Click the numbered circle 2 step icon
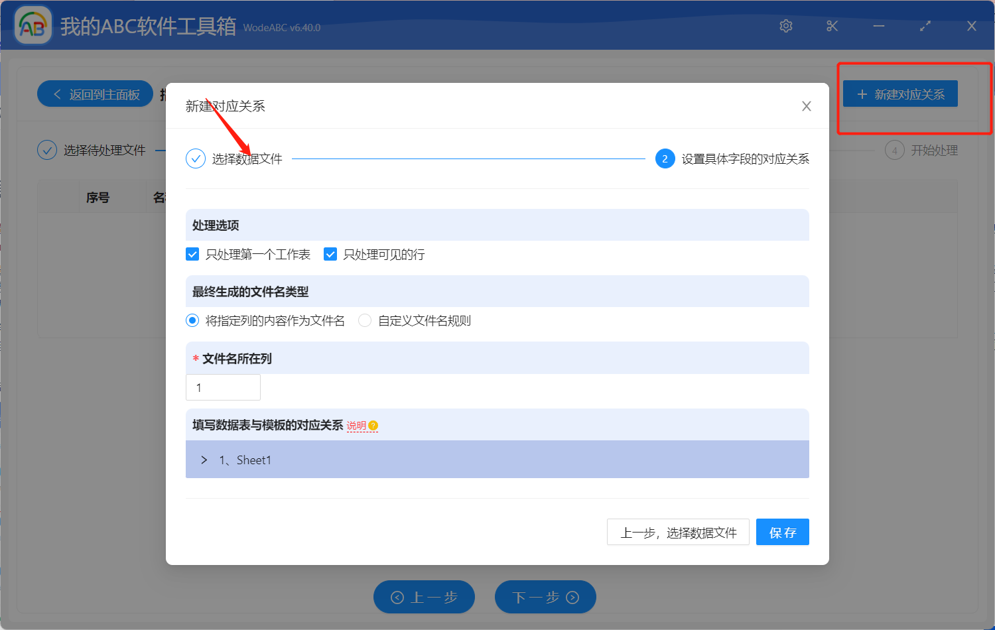Image resolution: width=995 pixels, height=630 pixels. pyautogui.click(x=665, y=158)
